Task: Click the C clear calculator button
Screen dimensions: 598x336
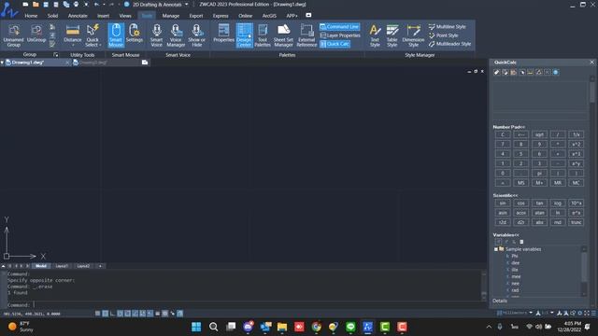Action: (x=503, y=134)
